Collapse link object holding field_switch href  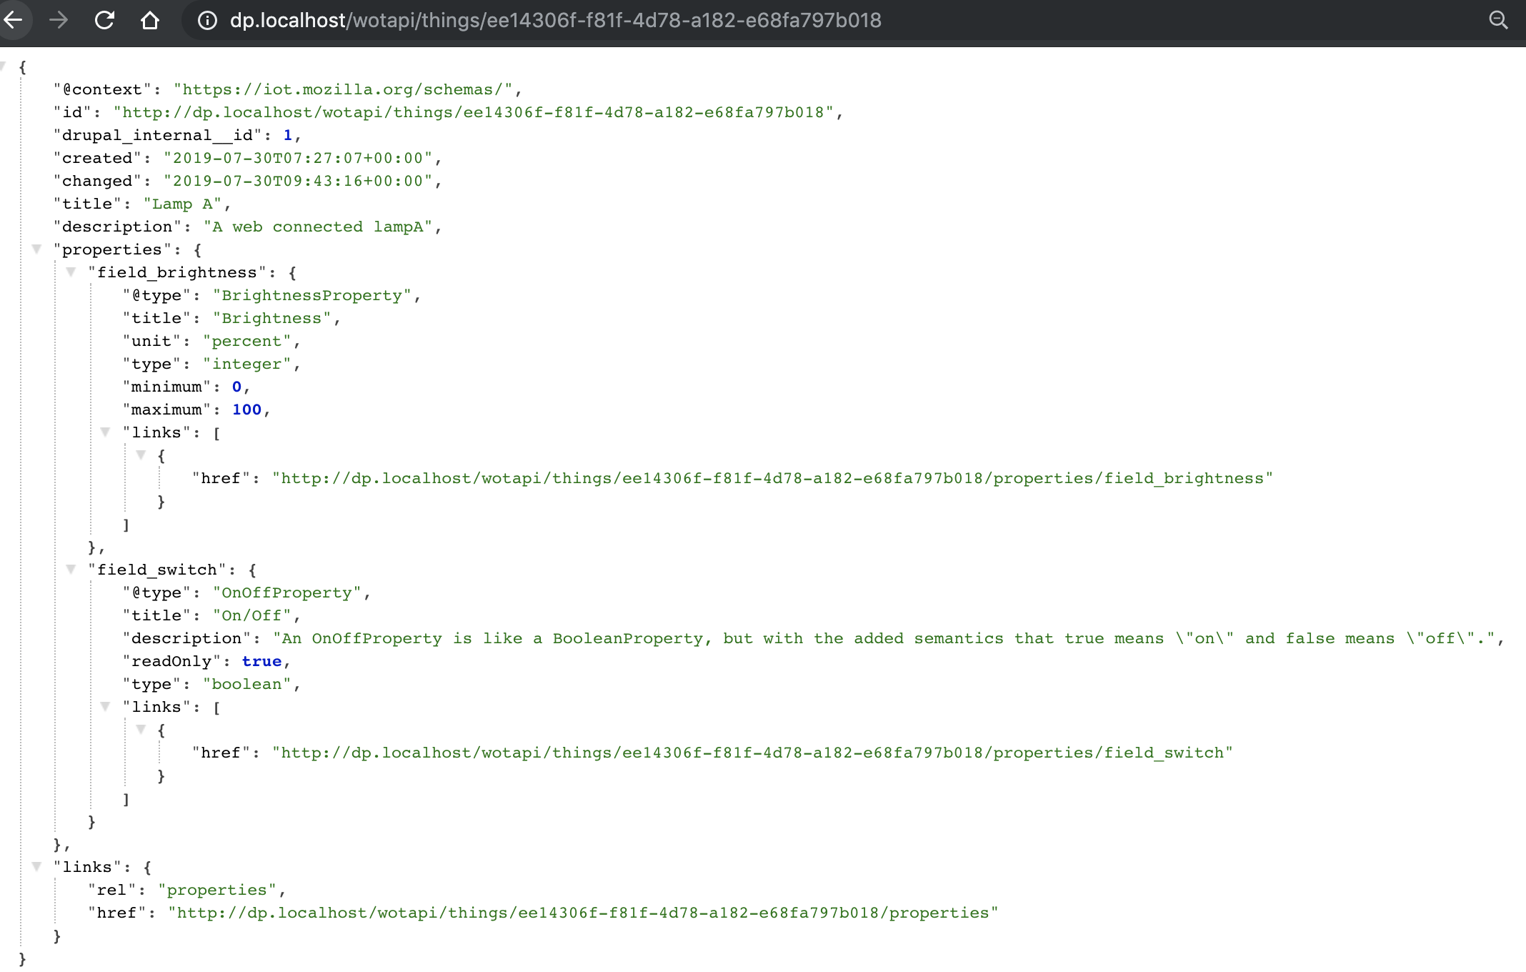pos(141,730)
